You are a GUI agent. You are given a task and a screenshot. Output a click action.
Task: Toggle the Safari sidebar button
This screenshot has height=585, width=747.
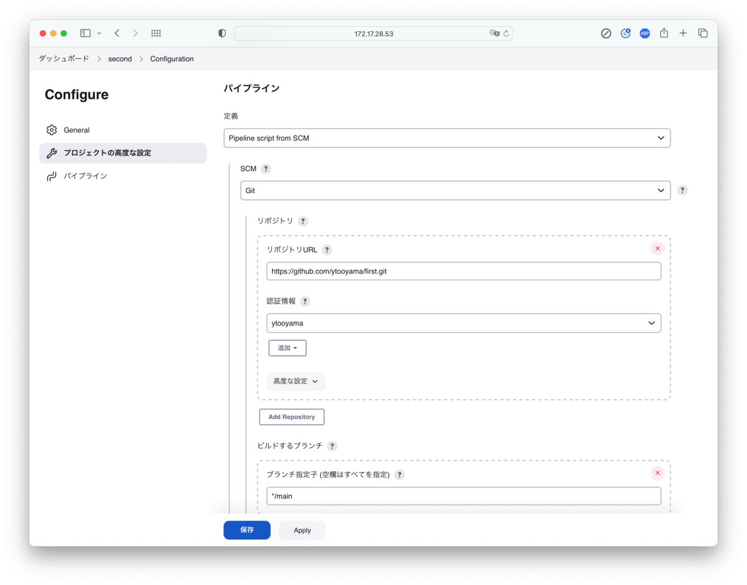85,34
